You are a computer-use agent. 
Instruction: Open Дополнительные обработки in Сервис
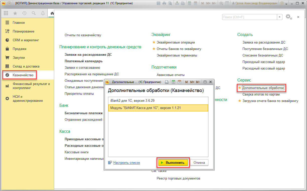coord(263,88)
